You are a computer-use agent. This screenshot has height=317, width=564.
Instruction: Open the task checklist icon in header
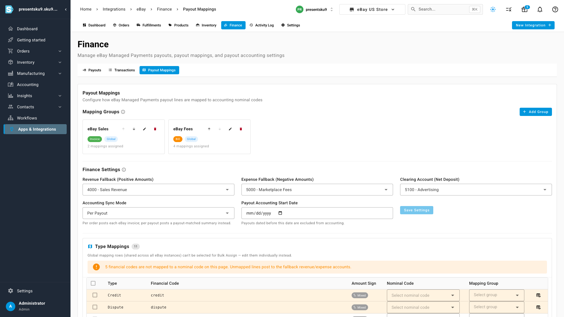(509, 9)
